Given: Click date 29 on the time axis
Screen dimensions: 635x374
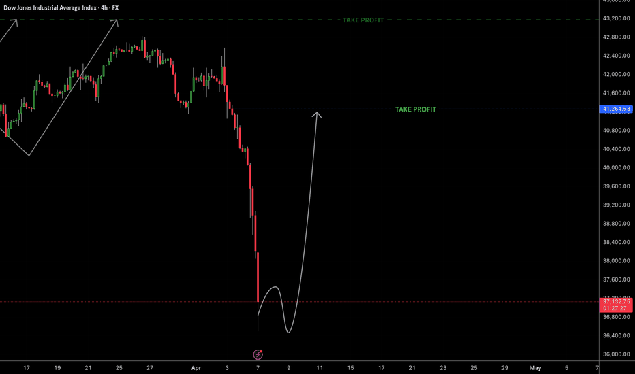Looking at the screenshot, I should click(x=505, y=368).
